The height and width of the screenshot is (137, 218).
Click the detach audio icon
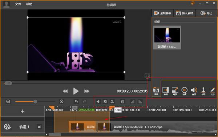pos(105,102)
